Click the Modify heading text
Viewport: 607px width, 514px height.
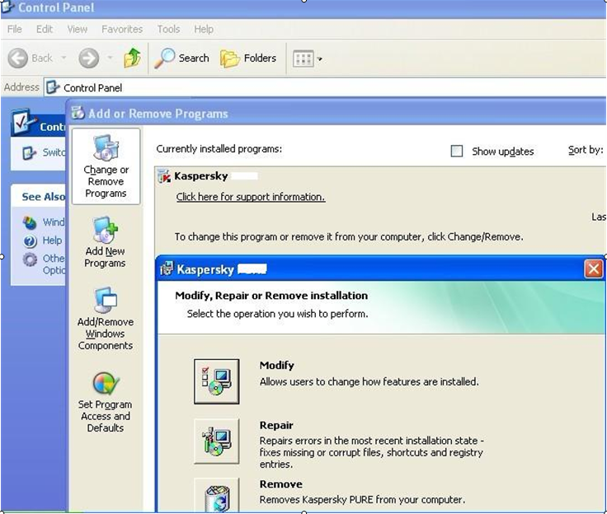tap(277, 365)
